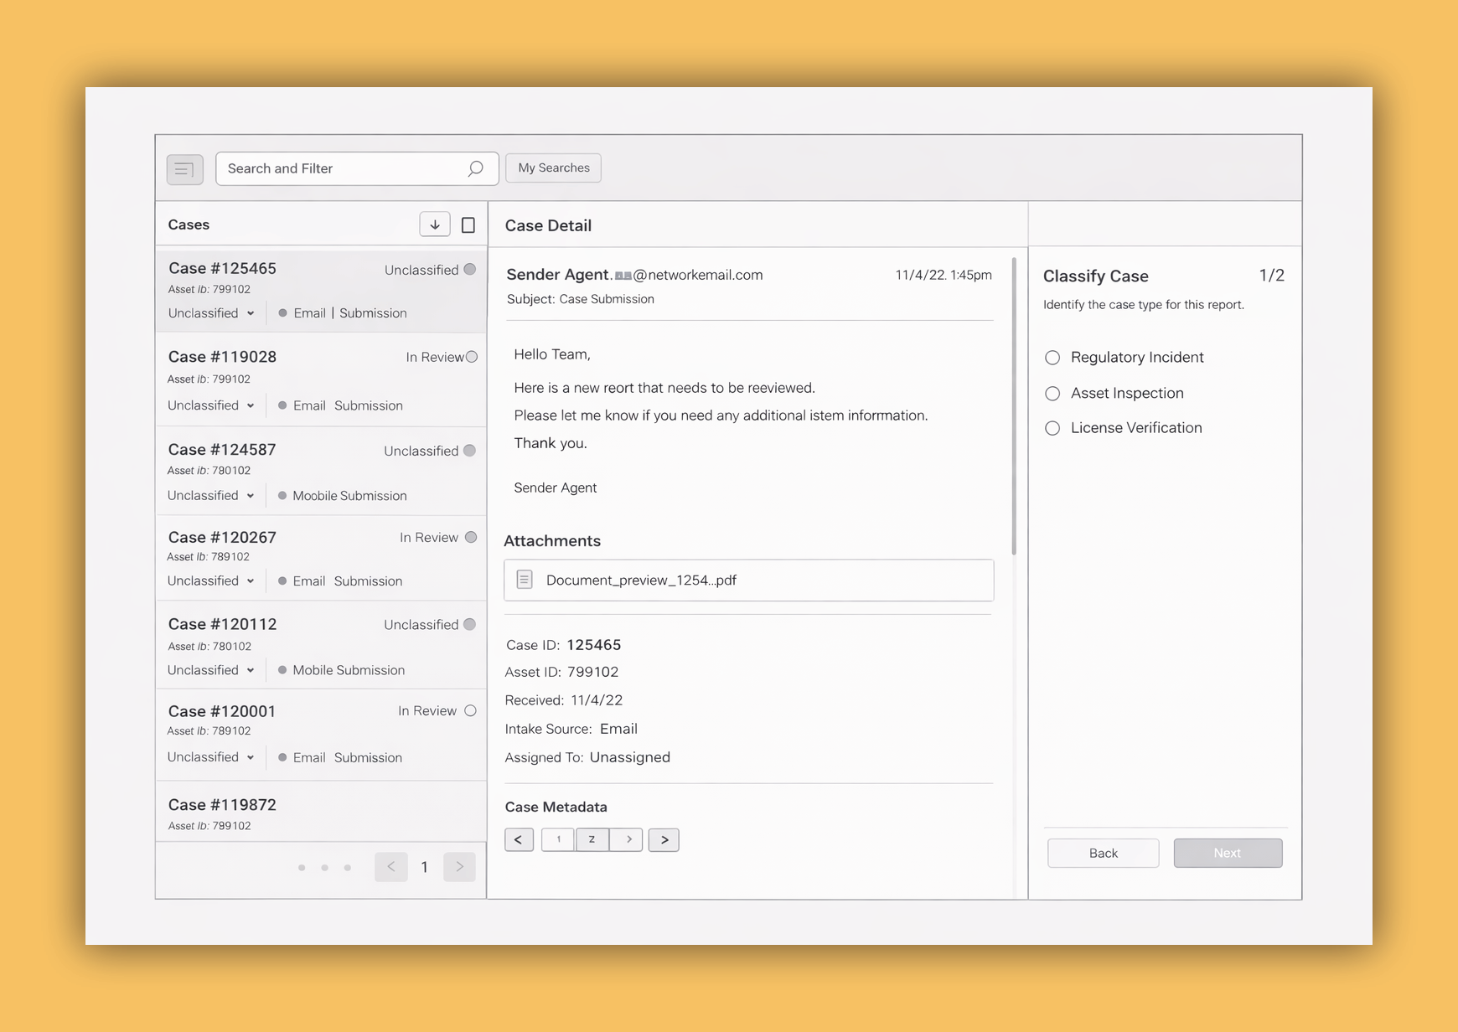Click the search magnifier icon

475,168
